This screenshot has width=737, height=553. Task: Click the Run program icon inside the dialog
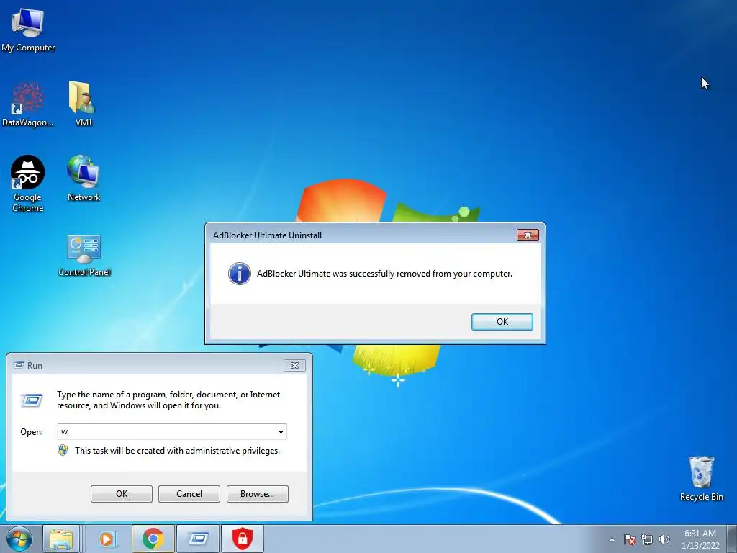[x=32, y=400]
